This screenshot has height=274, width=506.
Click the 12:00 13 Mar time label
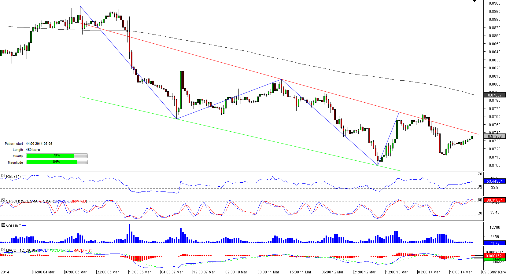point(396,272)
